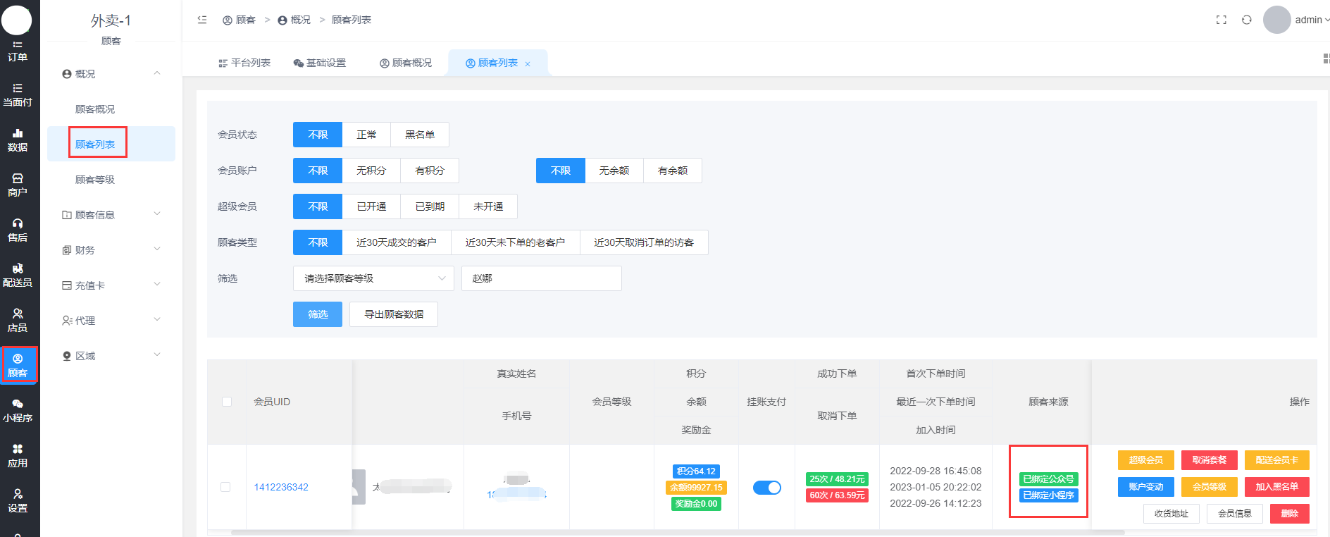This screenshot has width=1330, height=537.
Task: Check the select-all checkbox in table header
Action: (x=227, y=402)
